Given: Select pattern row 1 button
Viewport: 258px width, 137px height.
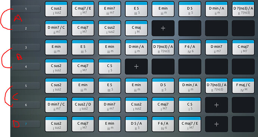Looking at the screenshot, I should (26, 9).
